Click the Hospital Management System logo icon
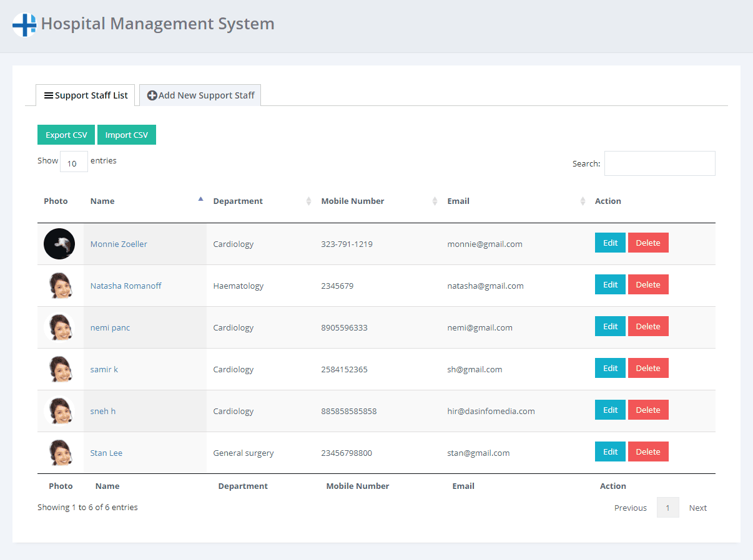The width and height of the screenshot is (753, 560). pyautogui.click(x=24, y=25)
